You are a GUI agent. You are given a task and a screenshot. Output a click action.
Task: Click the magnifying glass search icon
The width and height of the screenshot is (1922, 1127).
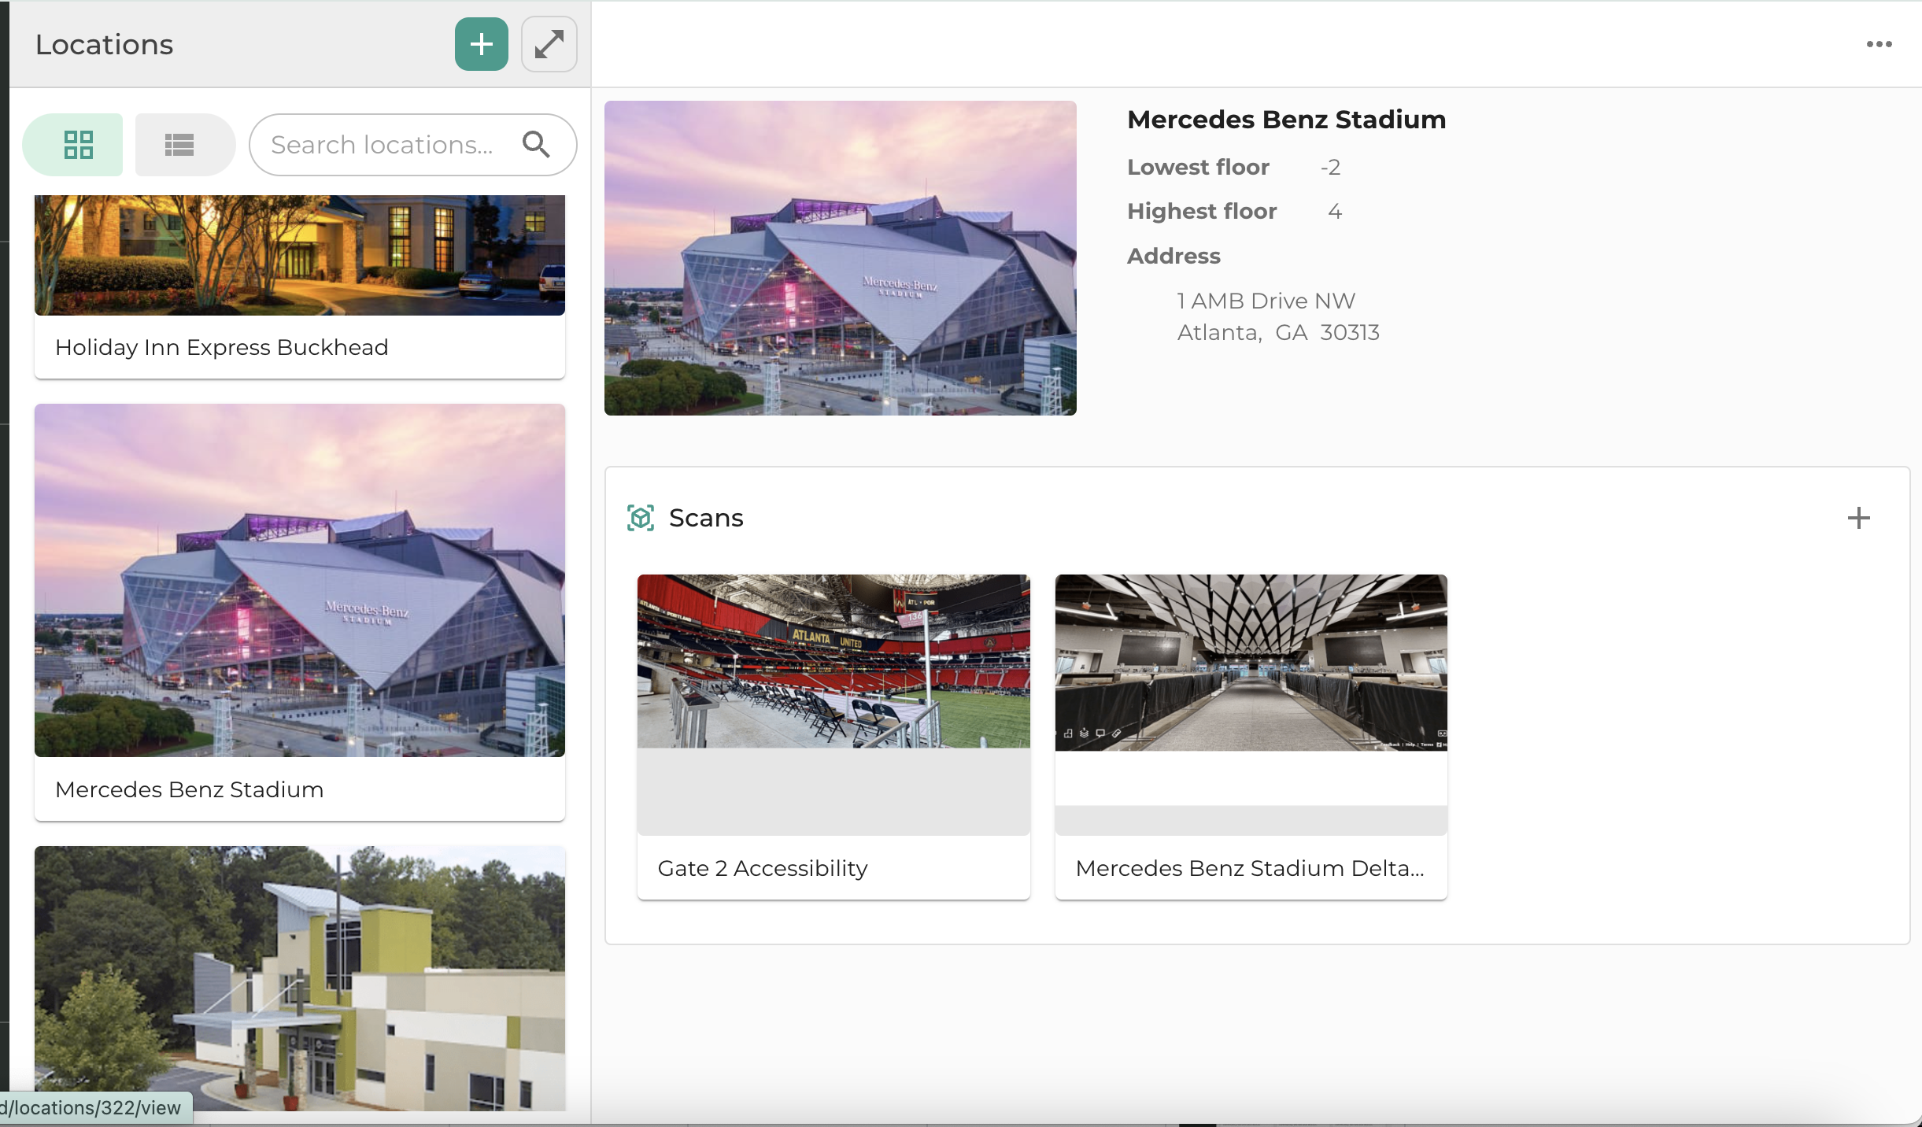pyautogui.click(x=536, y=144)
